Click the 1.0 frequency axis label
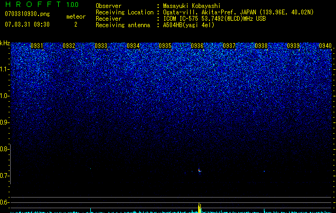The width and height of the screenshot is (336, 213). 5,96
